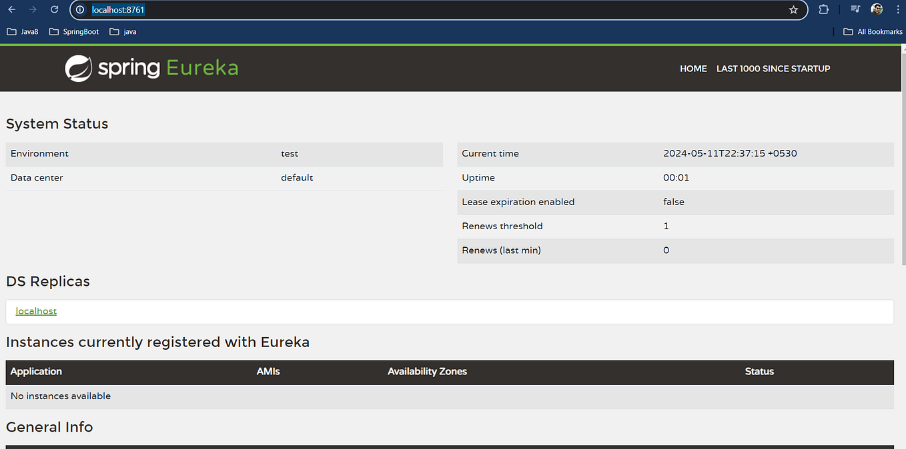The width and height of the screenshot is (906, 449).
Task: Click the Chrome profile avatar
Action: click(x=877, y=9)
